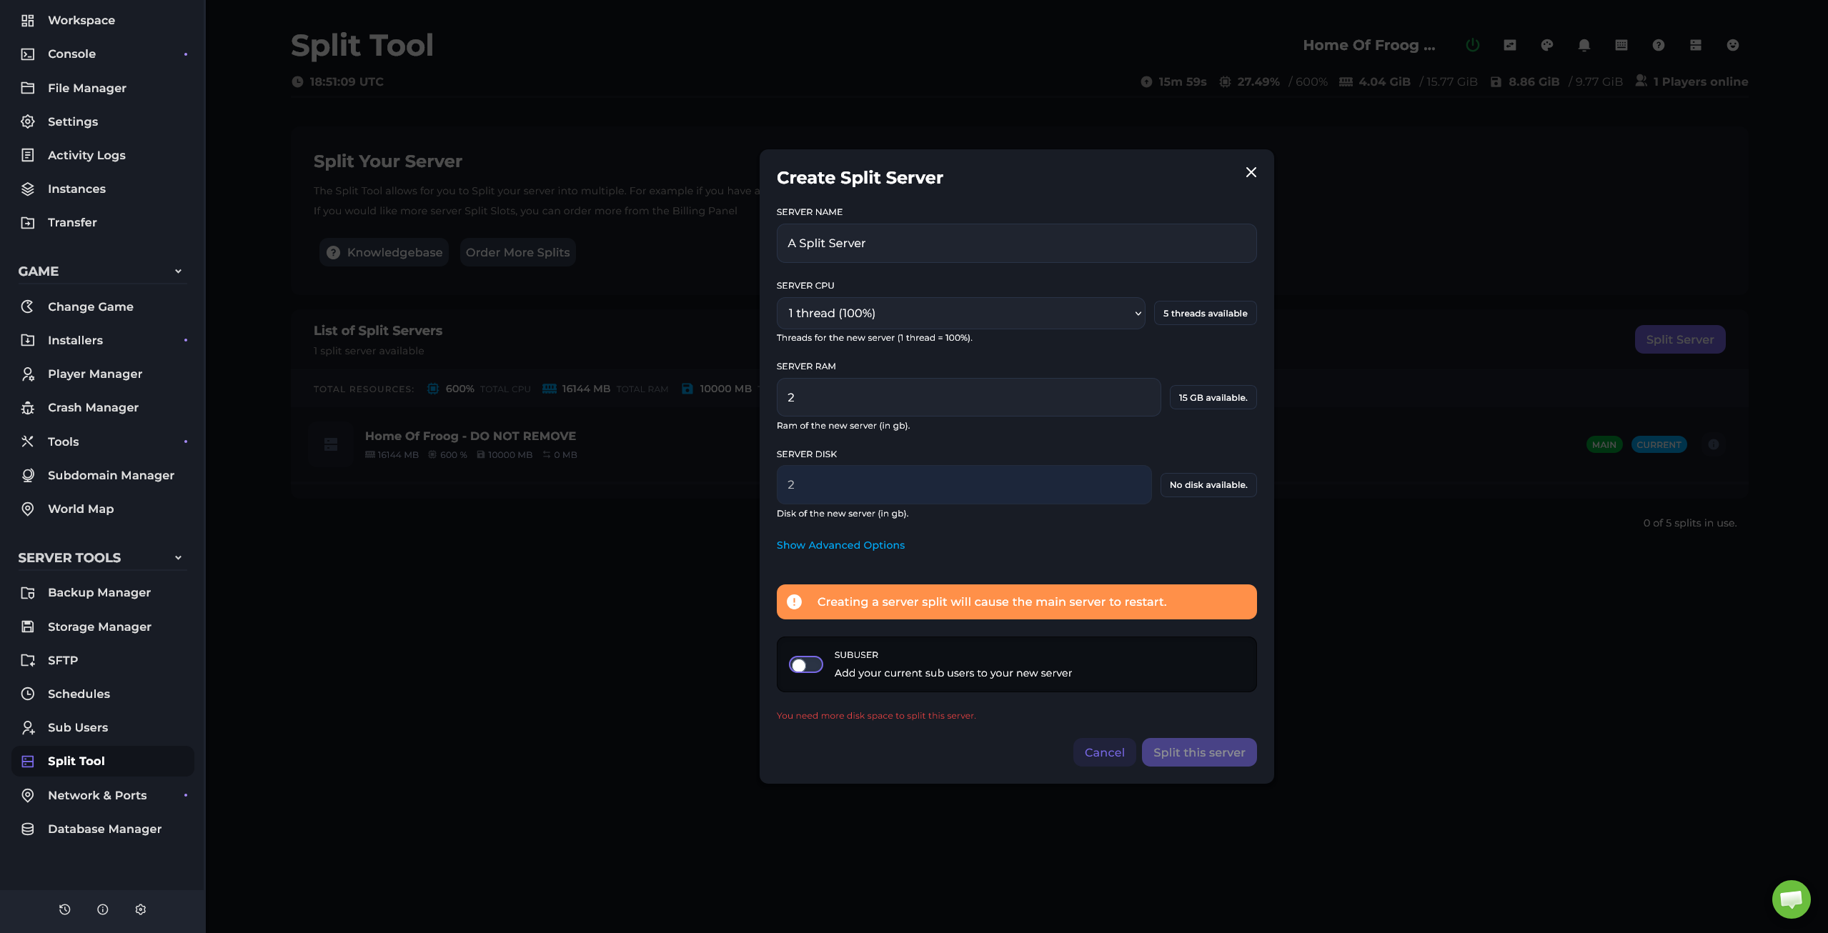
Task: Click the history icon in sidebar footer
Action: coord(64,909)
